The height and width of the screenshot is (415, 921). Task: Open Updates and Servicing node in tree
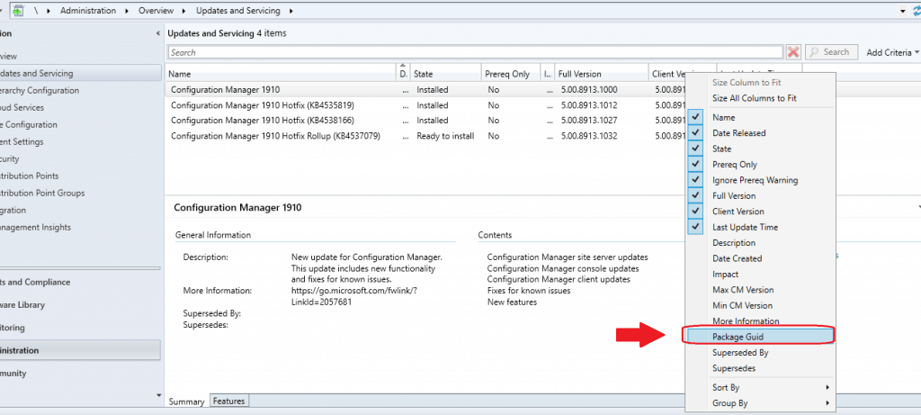click(80, 74)
